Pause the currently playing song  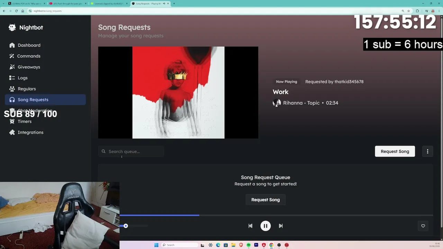[265, 226]
